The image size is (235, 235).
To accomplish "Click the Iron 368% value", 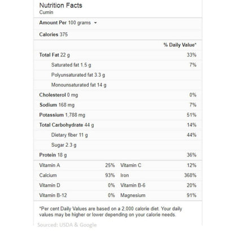I will [190, 175].
